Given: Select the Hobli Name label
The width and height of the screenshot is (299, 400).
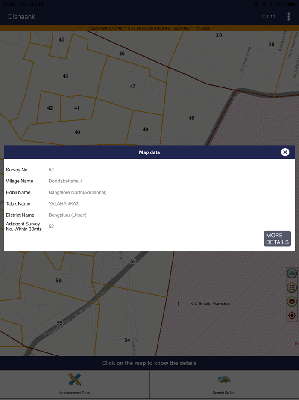Looking at the screenshot, I should pos(18,192).
